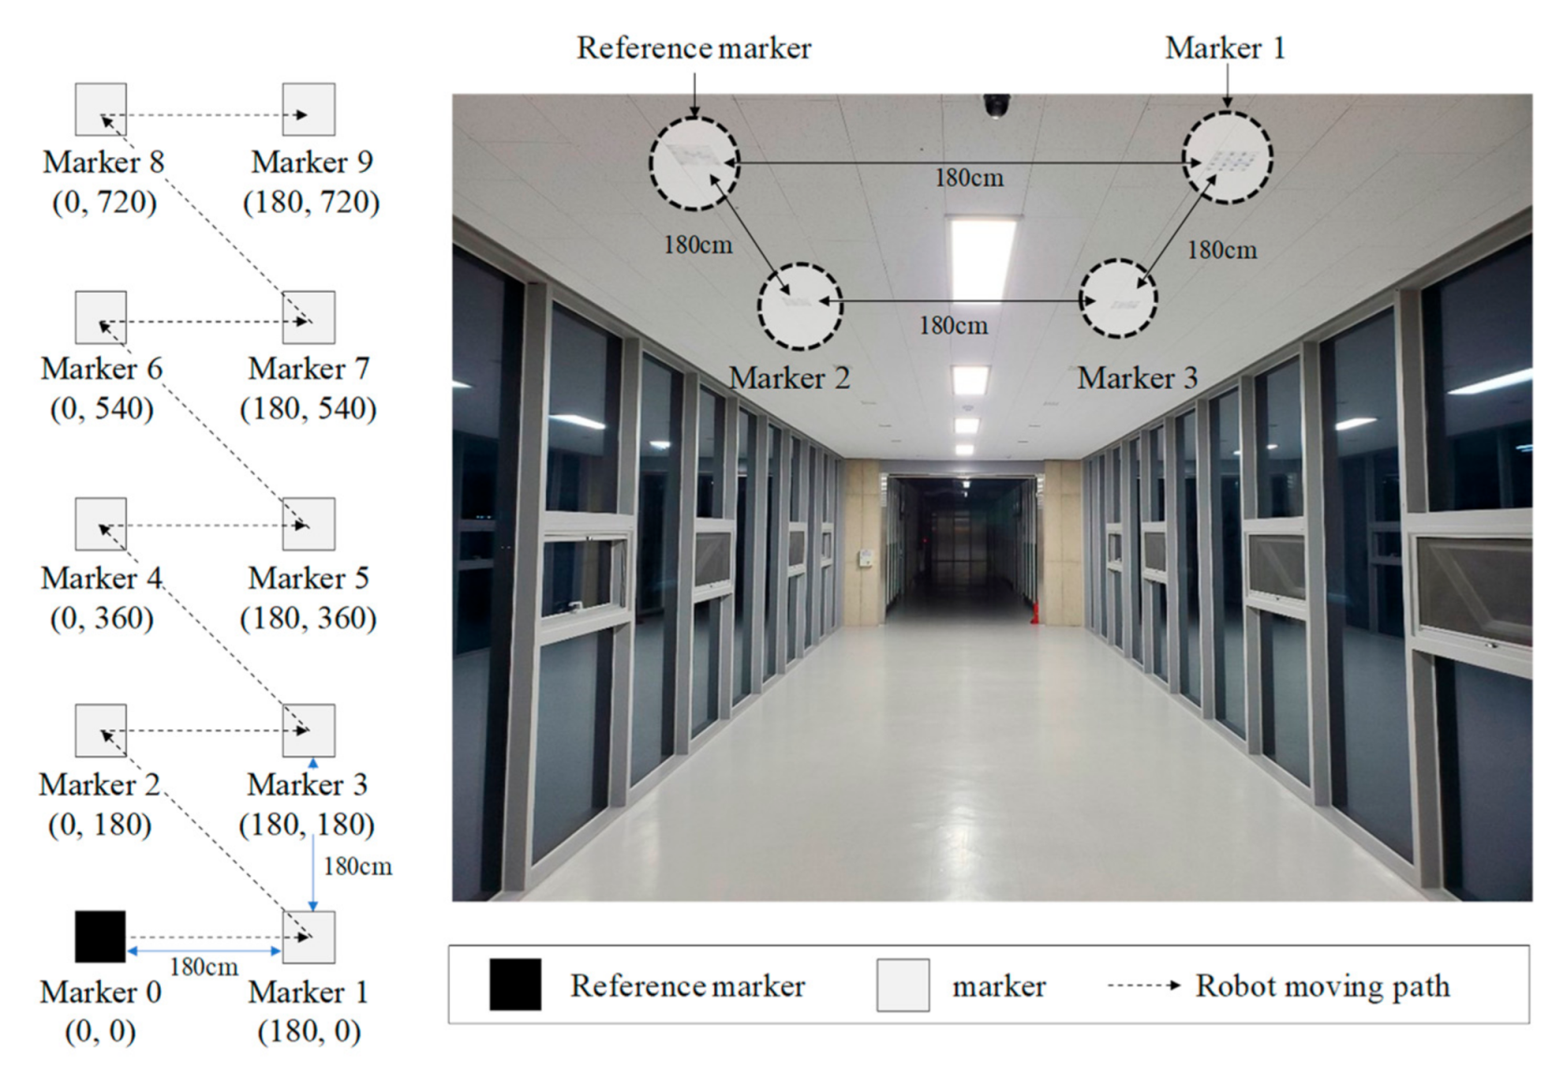Click the reference marker panel on the photo's ceiling
The height and width of the screenshot is (1066, 1552).
pyautogui.click(x=694, y=155)
